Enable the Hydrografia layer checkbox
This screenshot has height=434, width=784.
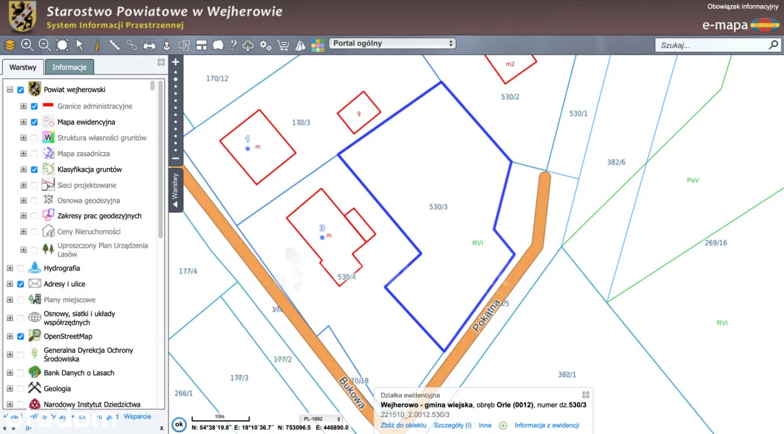[x=21, y=269]
